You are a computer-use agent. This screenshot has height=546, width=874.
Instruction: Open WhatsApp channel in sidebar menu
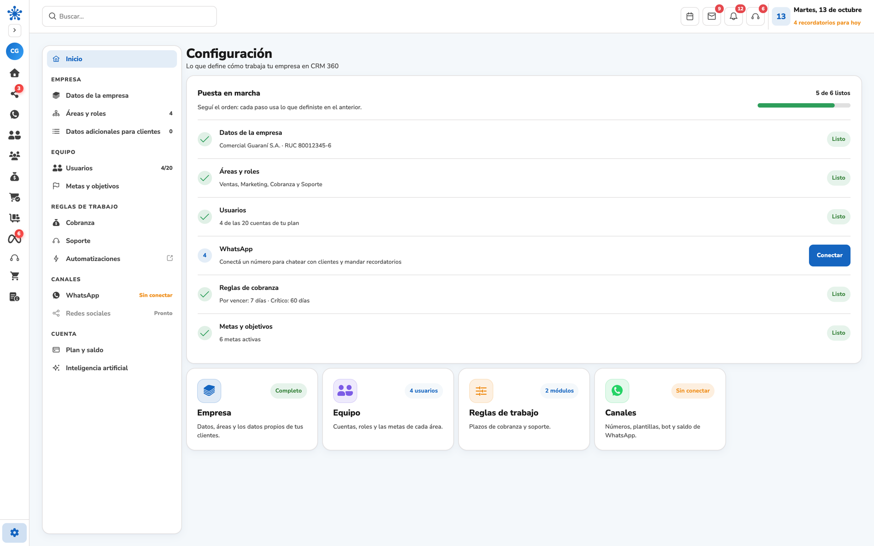tap(112, 295)
